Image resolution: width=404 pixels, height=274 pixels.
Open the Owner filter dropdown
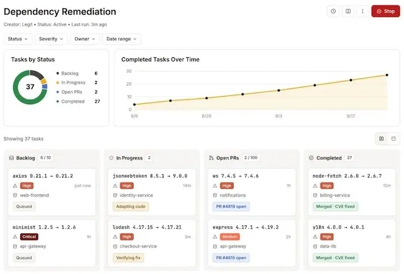pyautogui.click(x=85, y=39)
